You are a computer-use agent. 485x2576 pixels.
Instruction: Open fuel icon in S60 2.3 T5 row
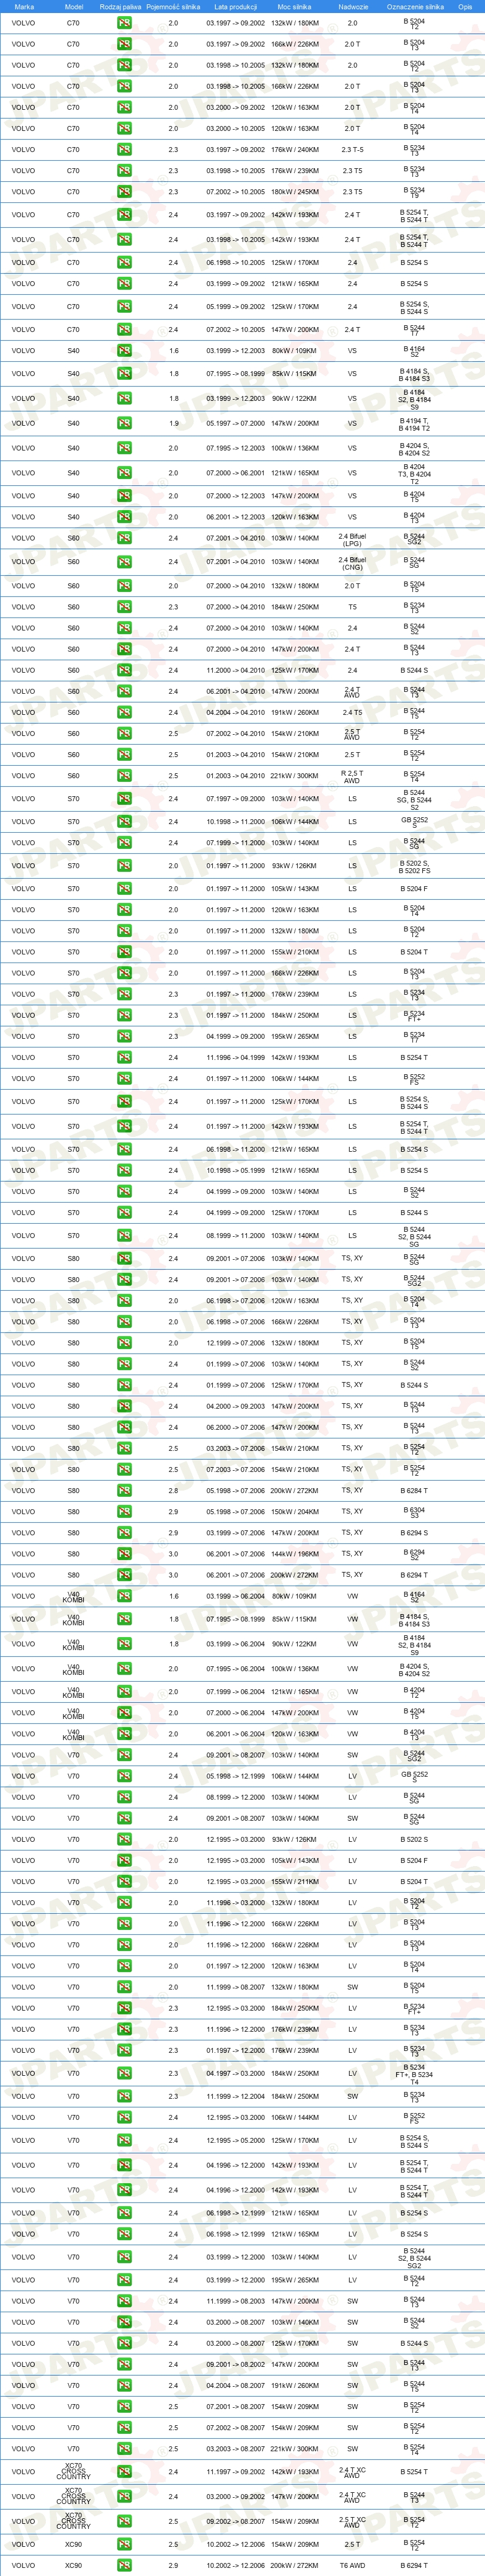[x=124, y=607]
